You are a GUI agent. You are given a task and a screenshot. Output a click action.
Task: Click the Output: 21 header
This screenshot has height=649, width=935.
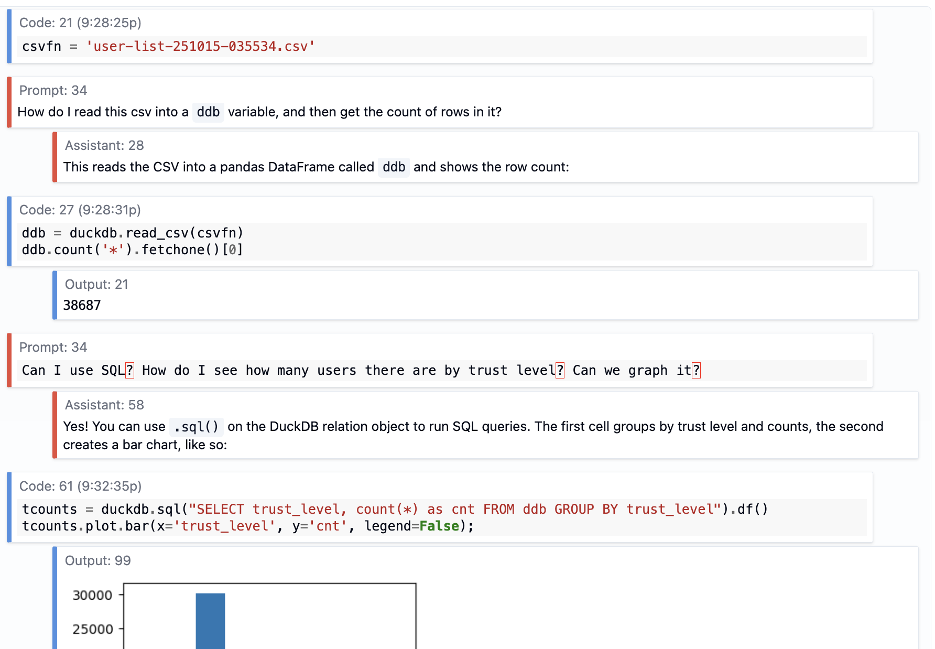pos(96,284)
